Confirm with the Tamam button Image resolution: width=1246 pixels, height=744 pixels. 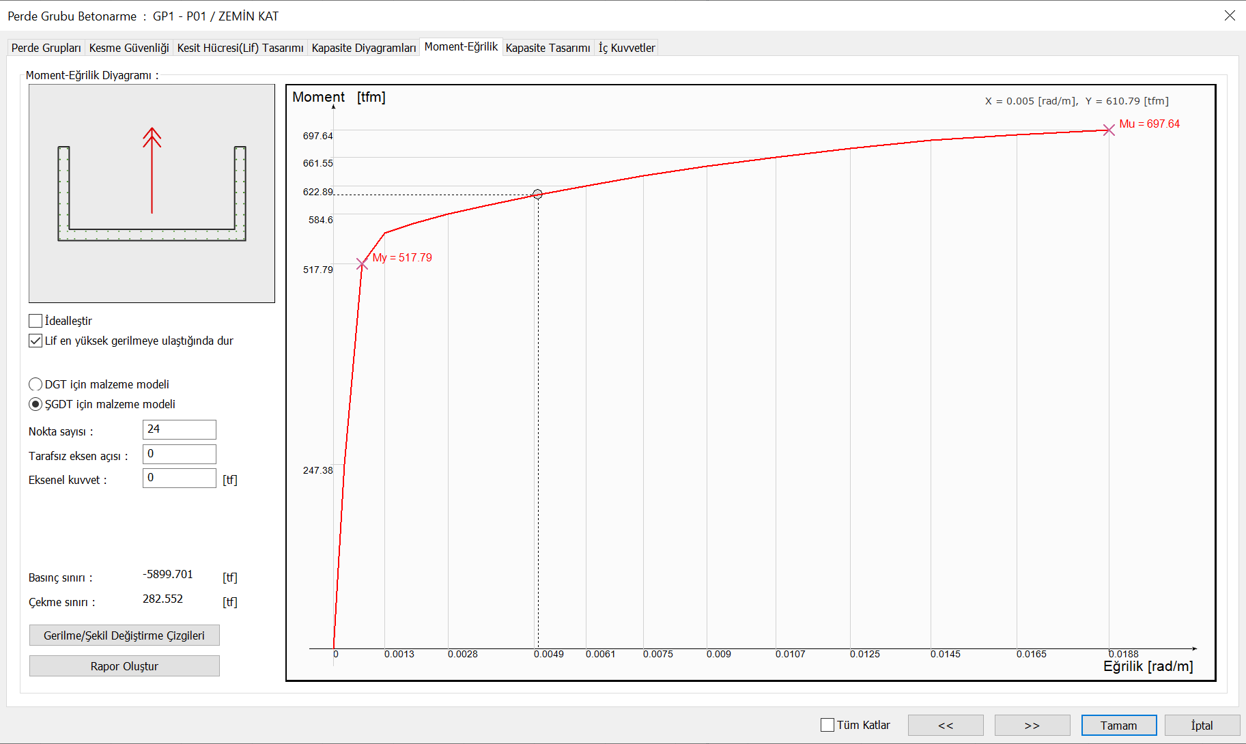[x=1119, y=725]
